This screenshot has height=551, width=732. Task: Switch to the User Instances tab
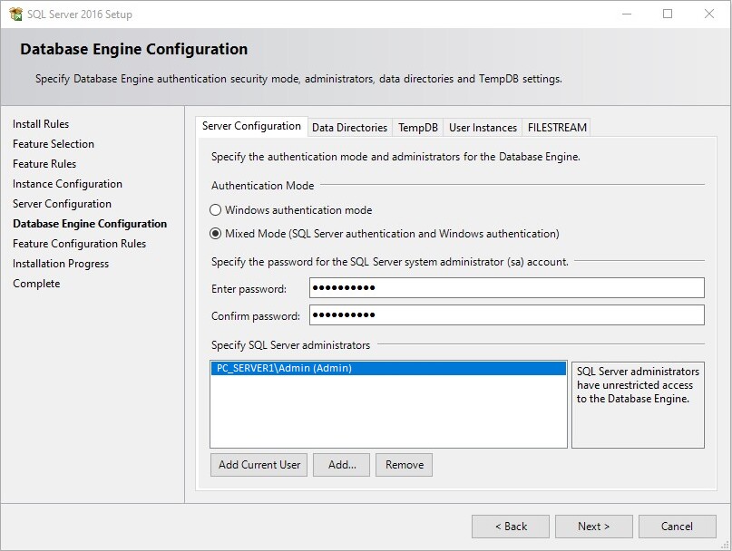pos(483,128)
